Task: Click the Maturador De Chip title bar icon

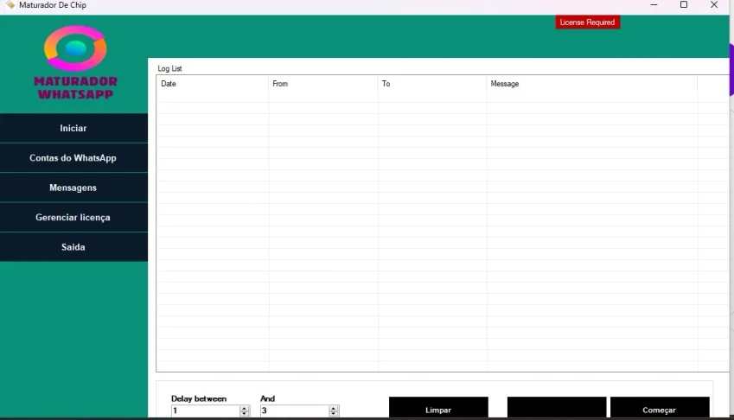Action: (x=10, y=5)
